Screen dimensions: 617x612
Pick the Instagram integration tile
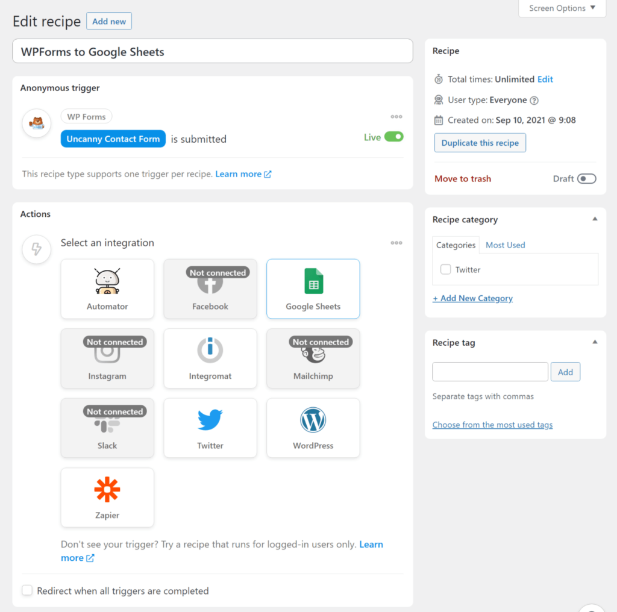107,358
